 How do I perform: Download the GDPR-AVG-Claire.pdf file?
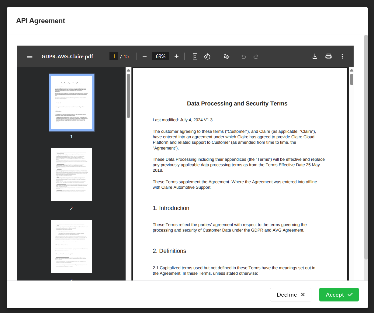point(315,57)
